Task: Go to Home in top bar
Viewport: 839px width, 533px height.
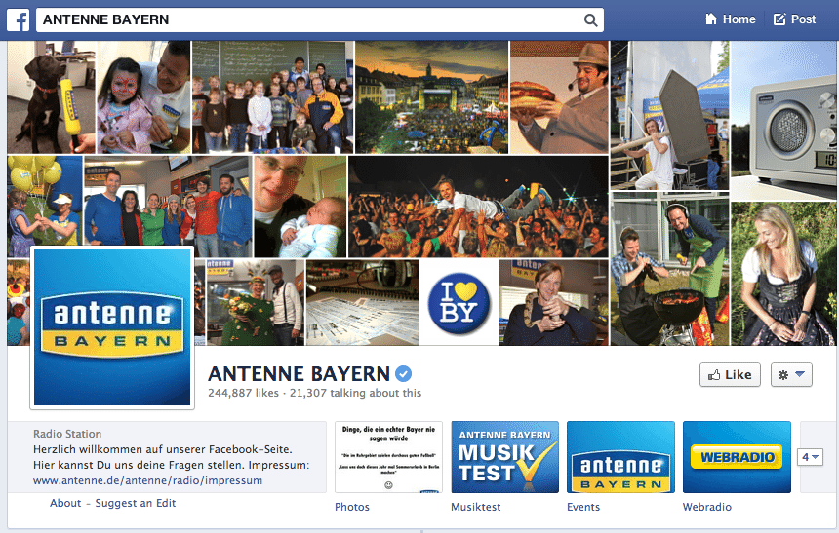Action: tap(730, 19)
